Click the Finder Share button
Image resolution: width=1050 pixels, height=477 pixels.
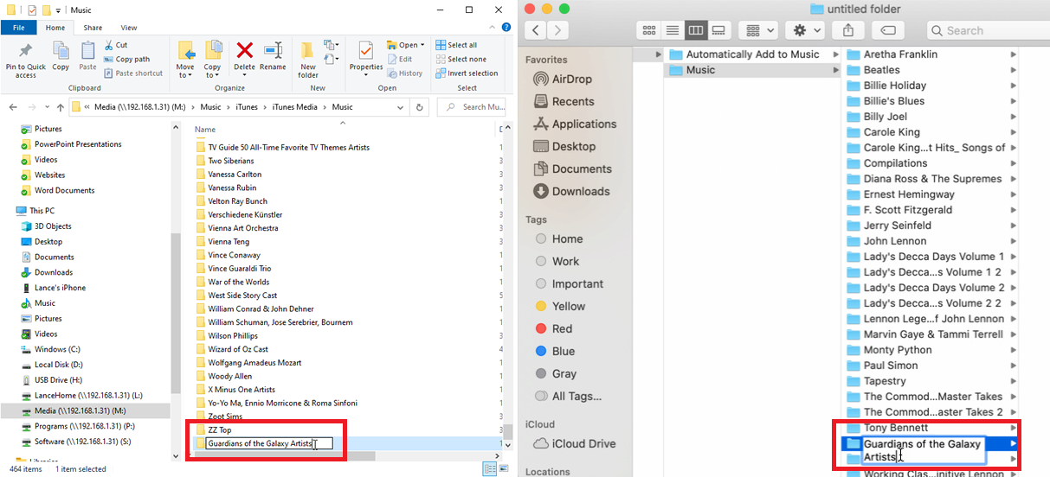pyautogui.click(x=847, y=30)
